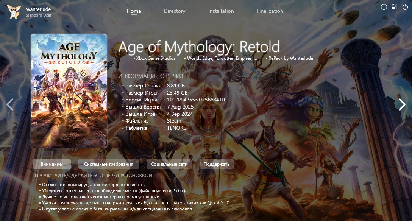Go to previous slide with left arrow
The width and height of the screenshot is (412, 221).
(x=10, y=104)
